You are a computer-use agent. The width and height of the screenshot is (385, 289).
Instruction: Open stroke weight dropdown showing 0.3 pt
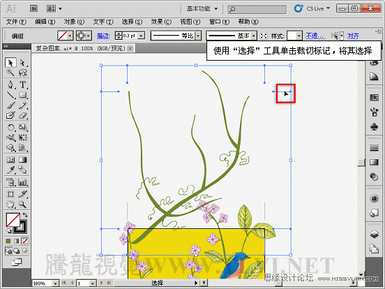click(x=141, y=36)
